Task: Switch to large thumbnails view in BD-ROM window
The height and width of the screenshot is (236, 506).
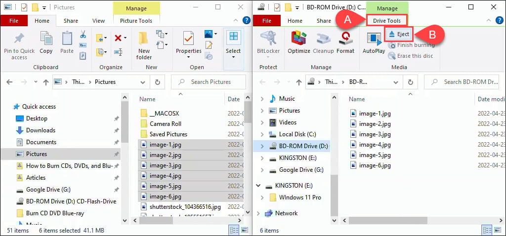Action: [498, 230]
